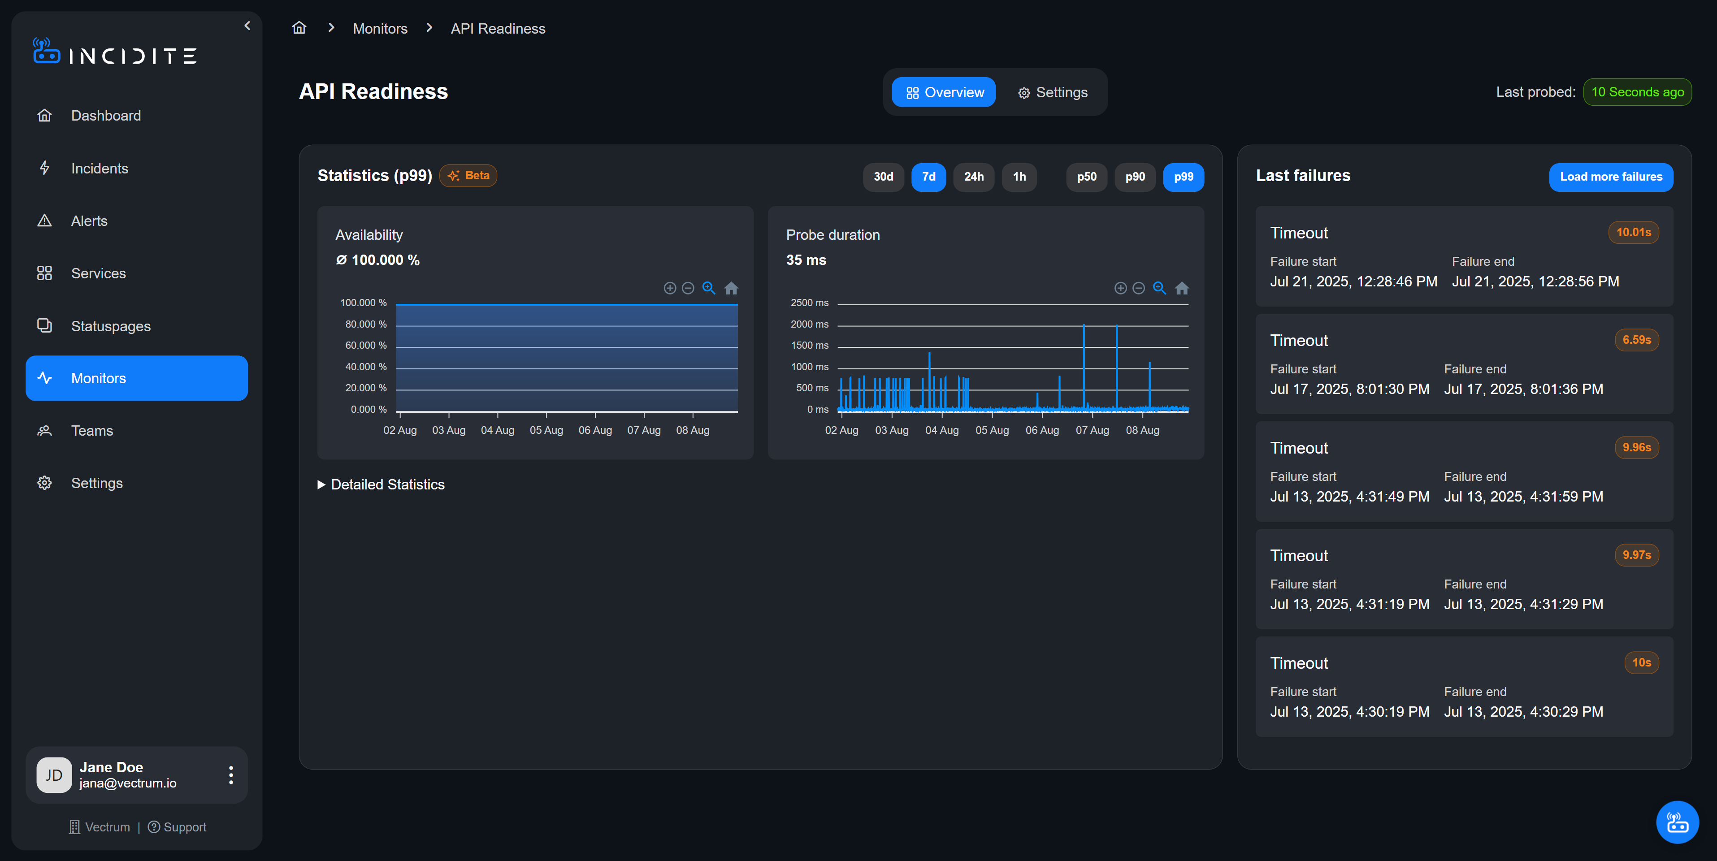This screenshot has height=861, width=1717.
Task: Open the Incidents page from sidebar
Action: click(x=100, y=169)
